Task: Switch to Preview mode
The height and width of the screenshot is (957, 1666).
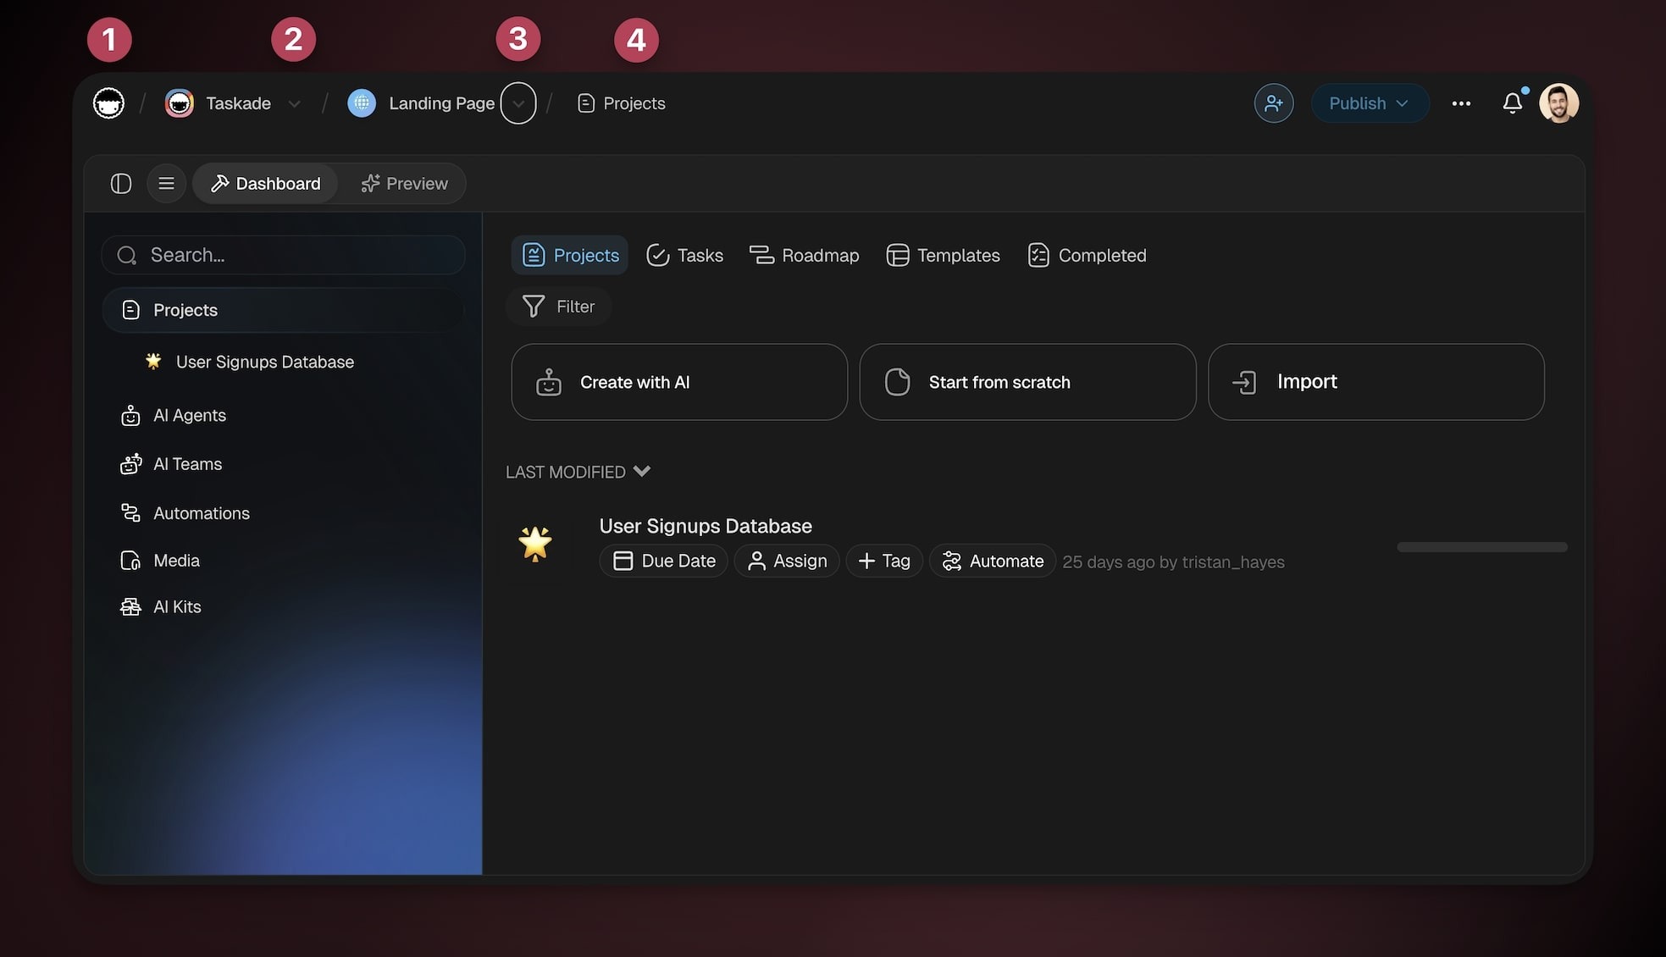Action: point(404,184)
